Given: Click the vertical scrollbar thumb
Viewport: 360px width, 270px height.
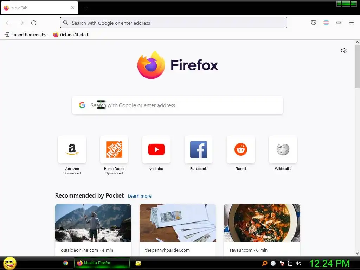Looking at the screenshot, I should pos(357,66).
